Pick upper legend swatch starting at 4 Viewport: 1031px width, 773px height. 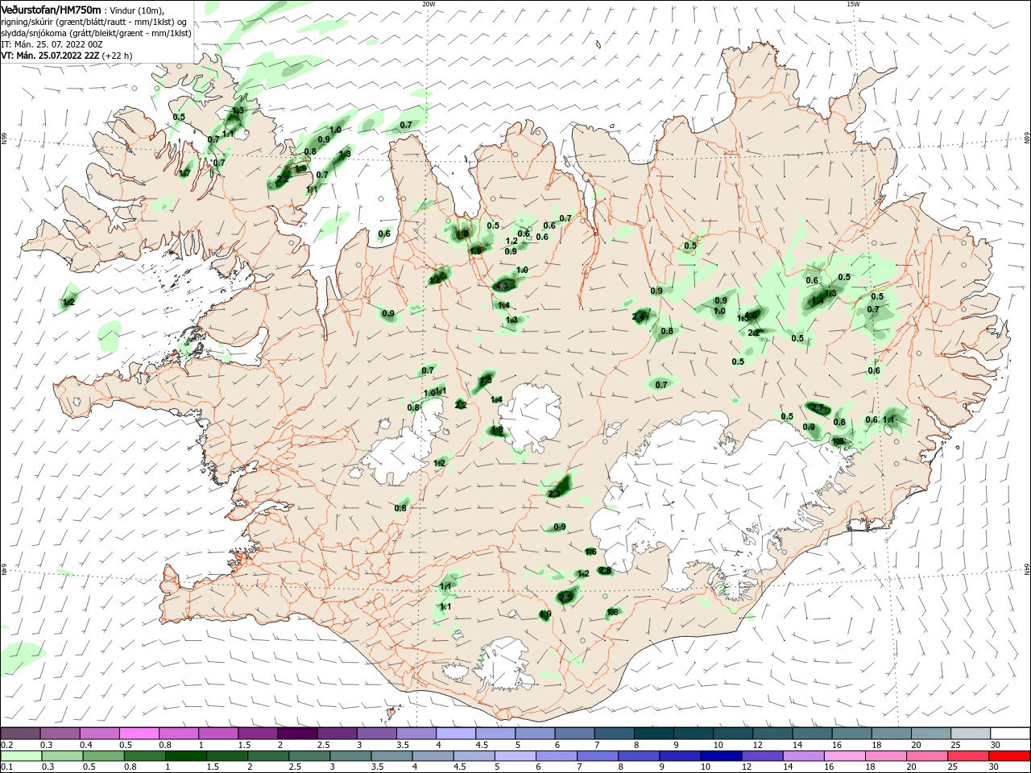[x=455, y=733]
